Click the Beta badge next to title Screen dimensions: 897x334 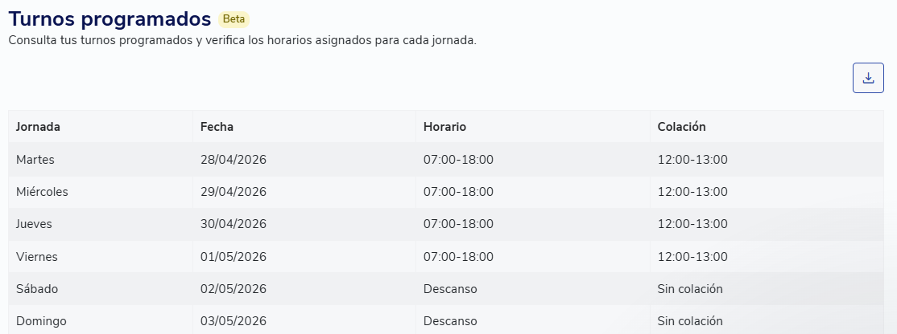pos(234,19)
